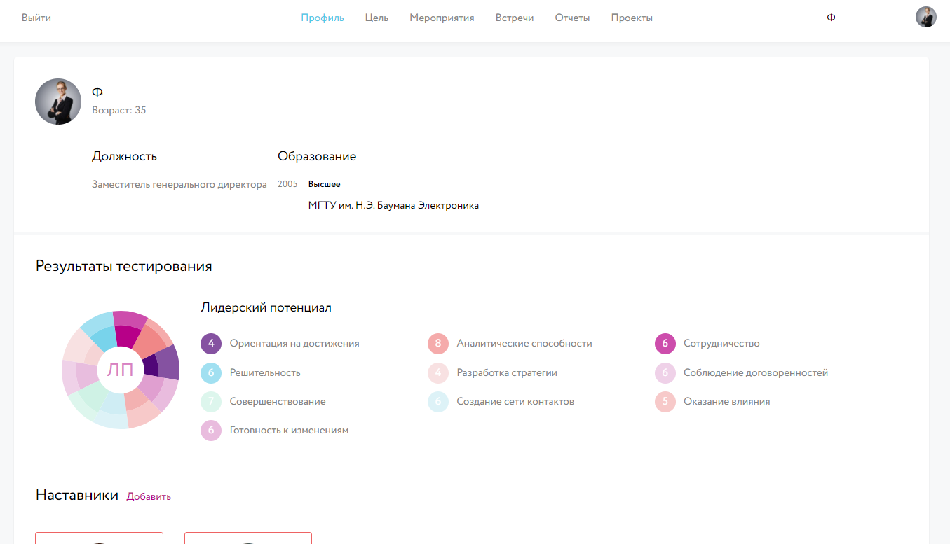The height and width of the screenshot is (544, 950).
Task: Click the Разработка стратегии score circle
Action: 438,373
